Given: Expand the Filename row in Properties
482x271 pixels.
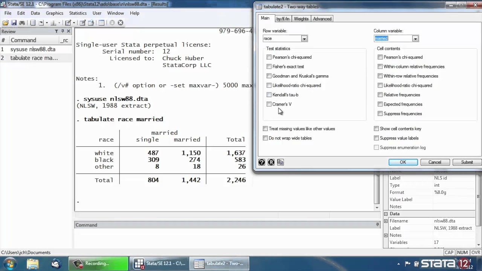Looking at the screenshot, I should (386, 221).
